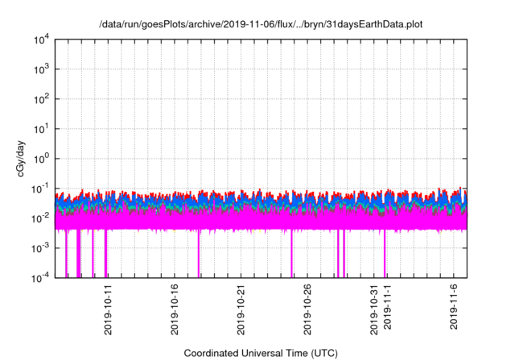The height and width of the screenshot is (361, 515).
Task: Click the Coordinated Universal Time (UTC) label
Action: [x=261, y=354]
